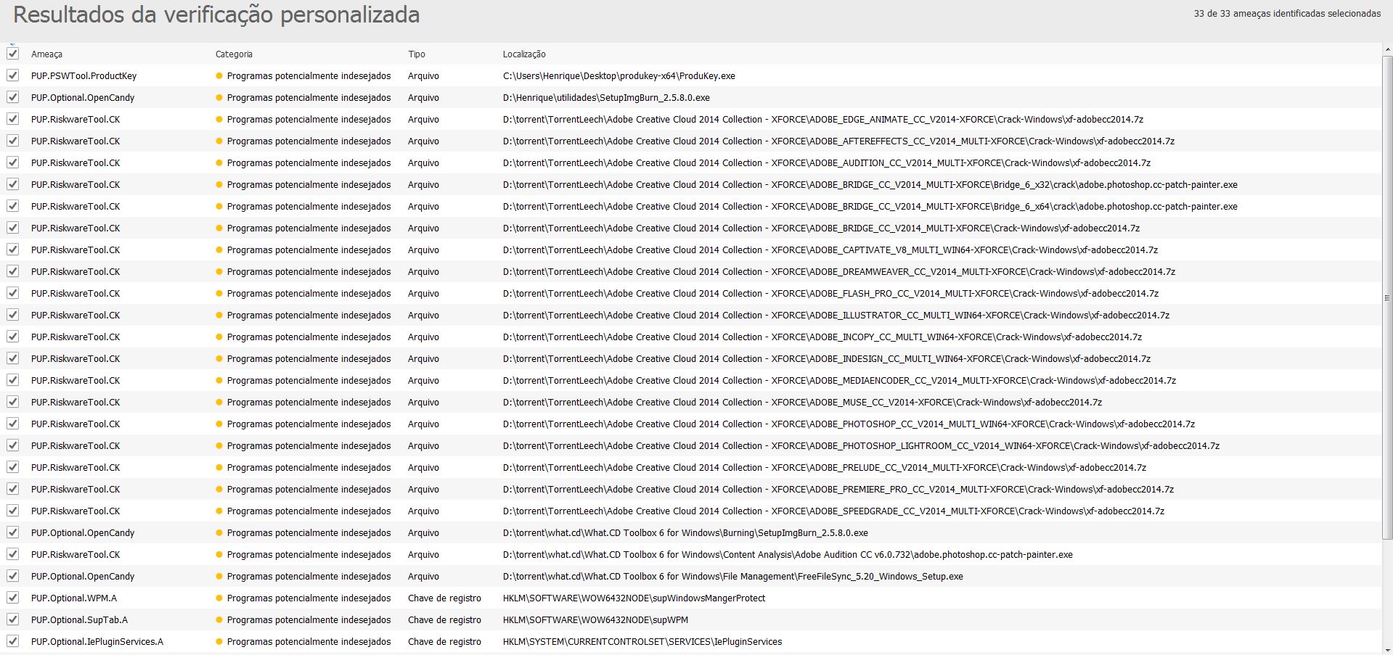Uncheck checkbox for FreeFileSync_5.20 setup row

[13, 576]
